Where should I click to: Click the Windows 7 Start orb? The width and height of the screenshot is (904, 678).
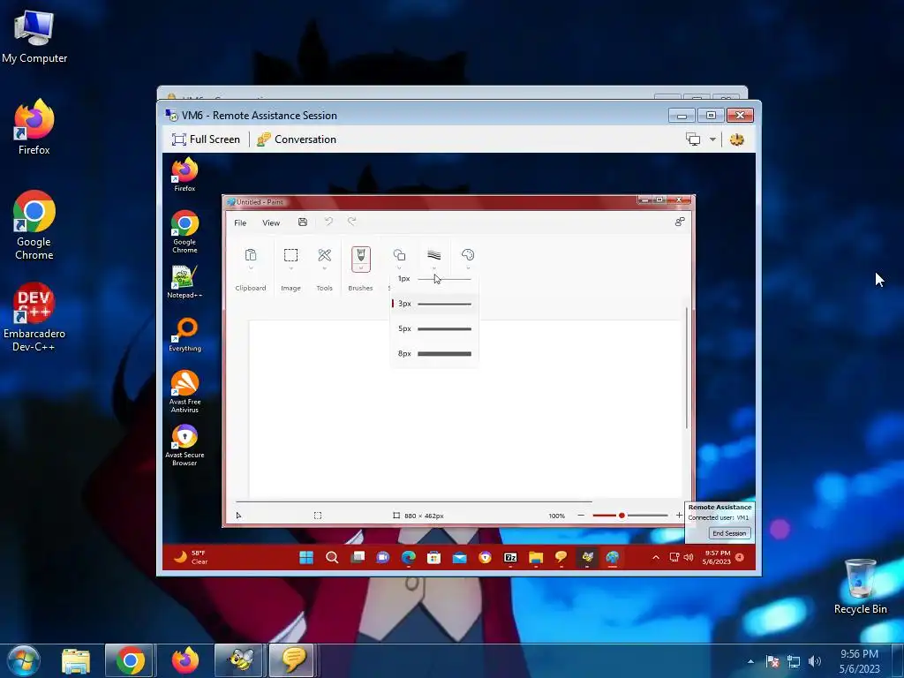click(x=24, y=660)
